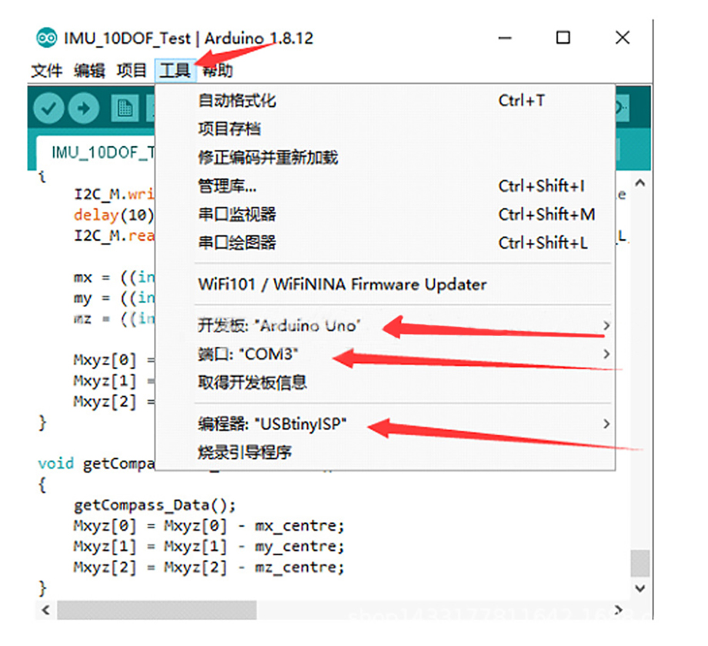Choose 项目存档 from the menu
Image resolution: width=708 pixels, height=646 pixels.
(385, 129)
